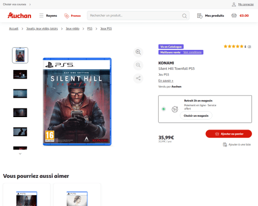This screenshot has width=258, height=206.
Task: Go to Jeux vidéo breadcrumb
Action: tap(72, 29)
